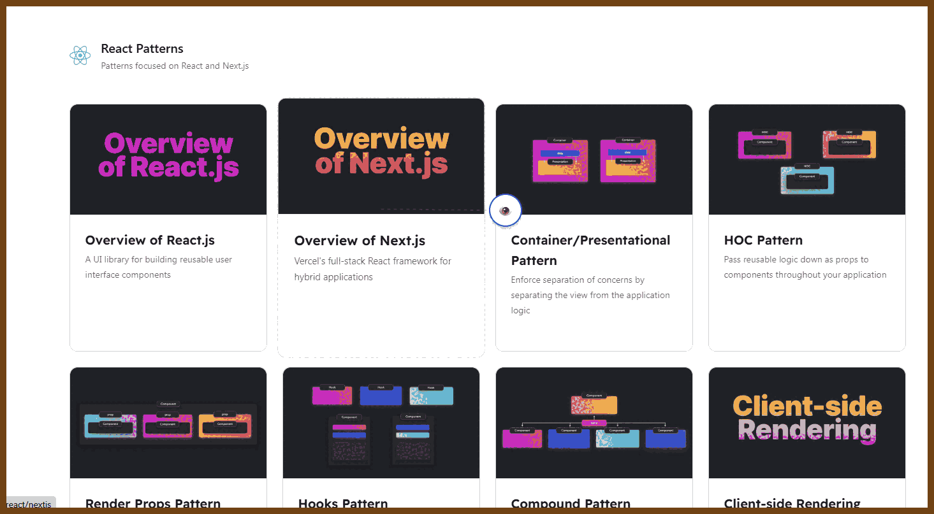Open the Compound Pattern title link
Viewport: 934px width, 514px height.
tap(571, 504)
